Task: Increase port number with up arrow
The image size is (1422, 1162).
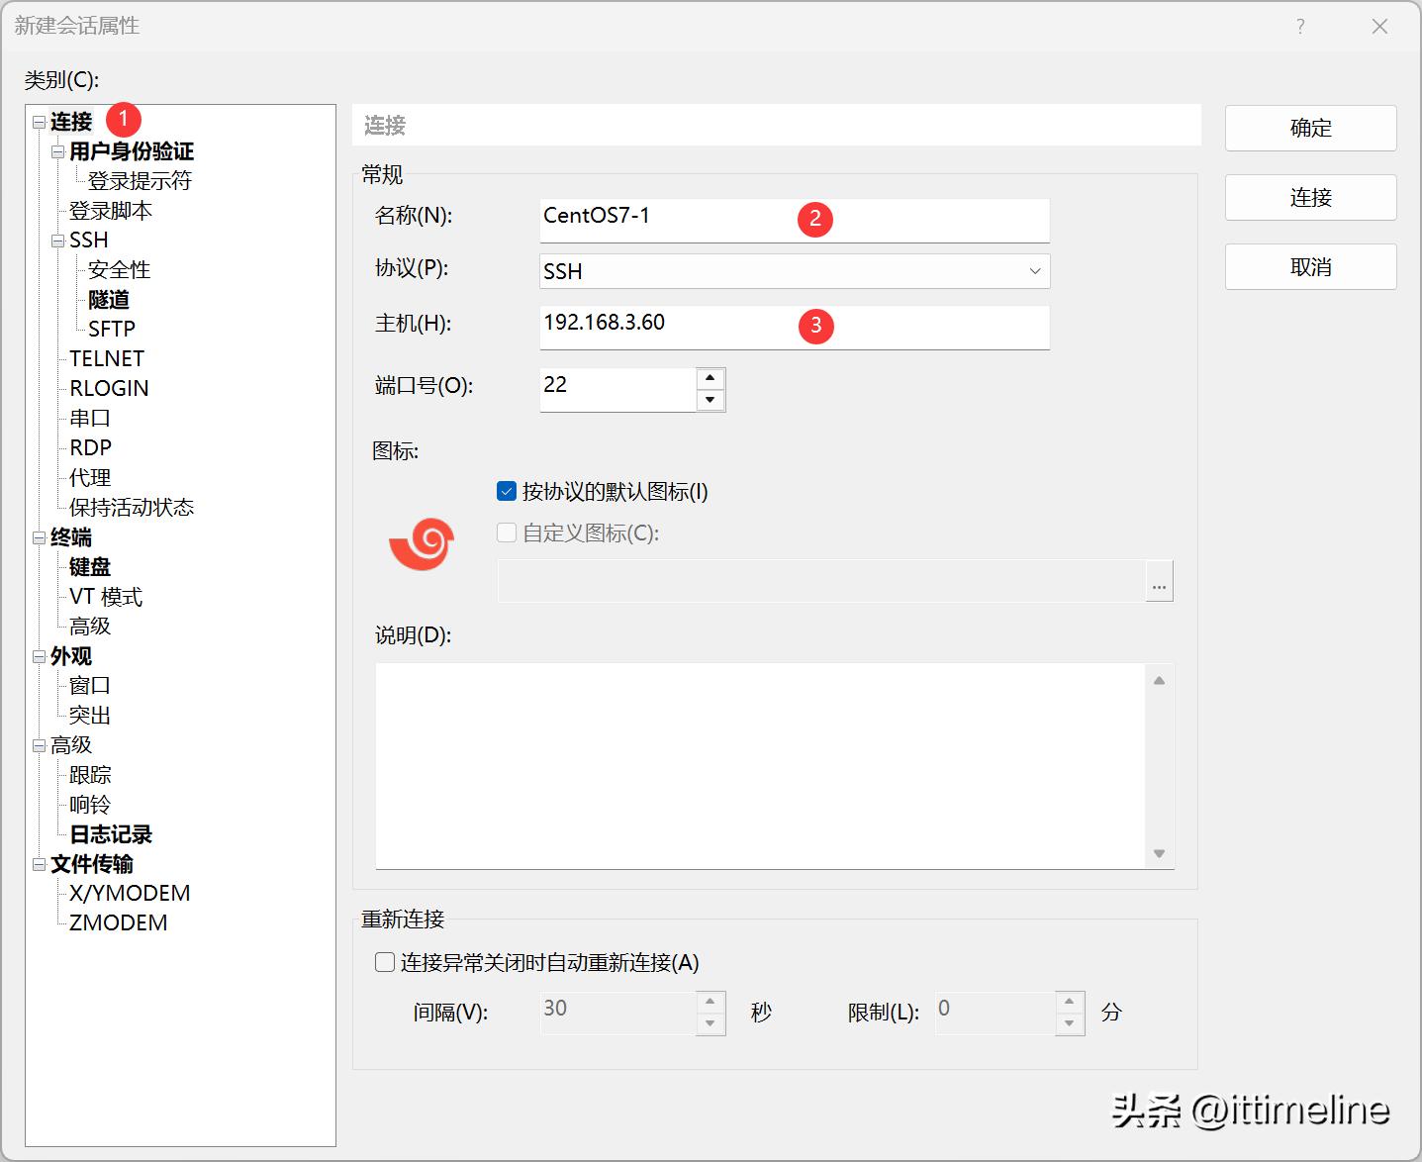Action: pos(710,379)
